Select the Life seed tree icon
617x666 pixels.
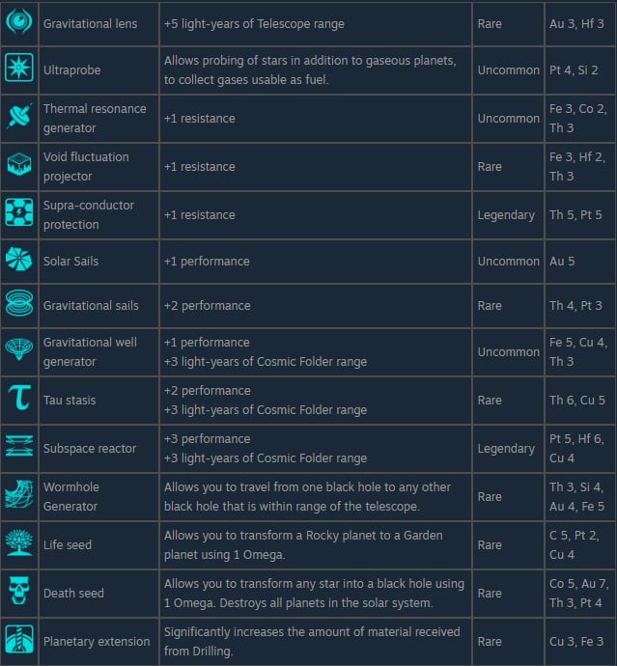(18, 544)
